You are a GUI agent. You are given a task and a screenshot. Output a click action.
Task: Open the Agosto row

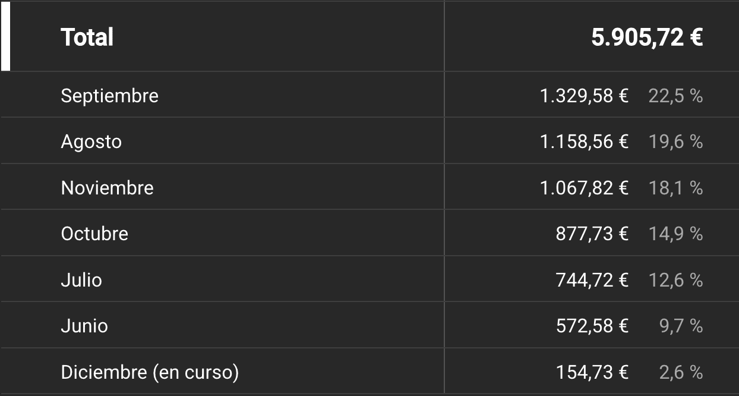[91, 142]
